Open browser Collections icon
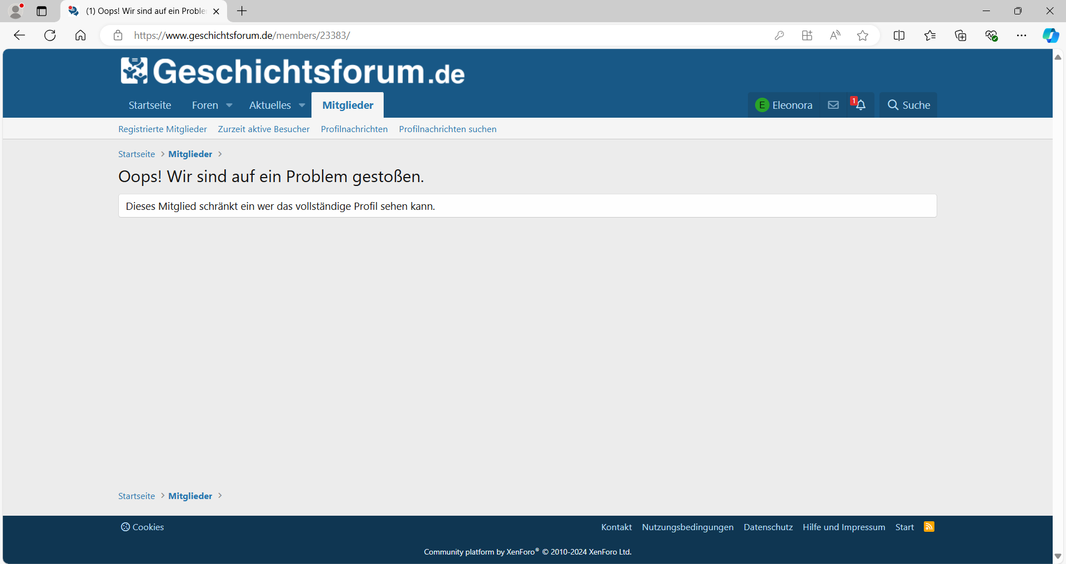The image size is (1066, 564). (961, 35)
